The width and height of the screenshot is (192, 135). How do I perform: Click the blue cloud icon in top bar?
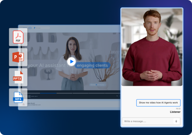tap(30, 28)
